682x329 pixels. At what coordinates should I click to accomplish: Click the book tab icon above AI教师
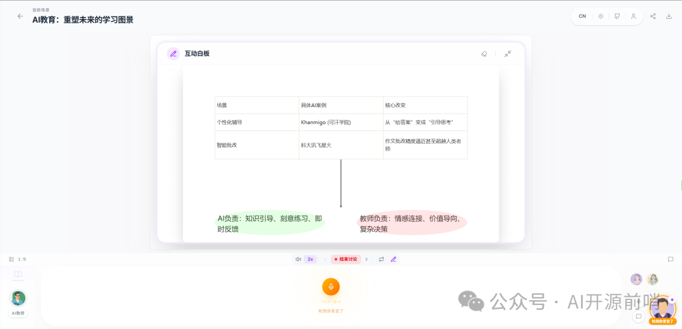[18, 275]
